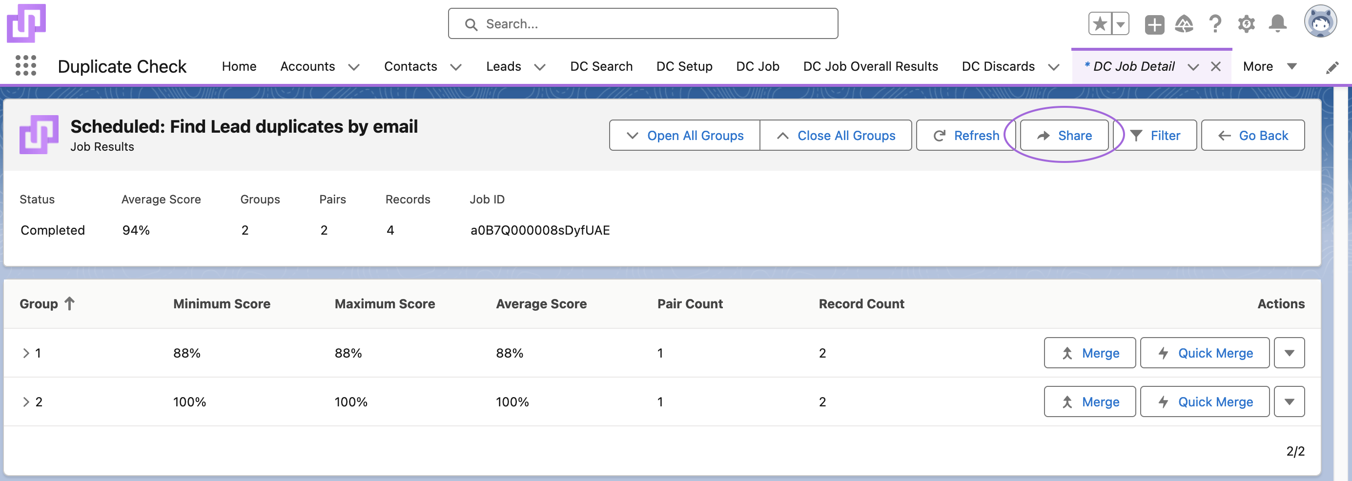Click the Duplicate Check icon beside job title
Image resolution: width=1352 pixels, height=481 pixels.
pyautogui.click(x=39, y=135)
